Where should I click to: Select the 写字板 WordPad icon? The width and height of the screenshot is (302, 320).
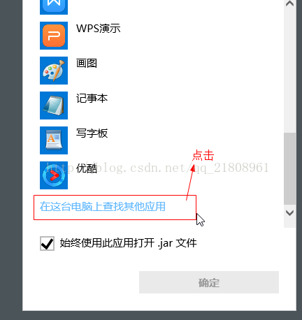54,140
